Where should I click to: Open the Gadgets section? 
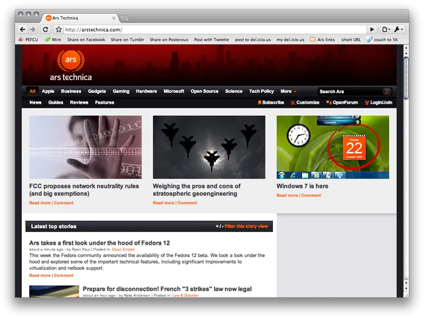(97, 91)
